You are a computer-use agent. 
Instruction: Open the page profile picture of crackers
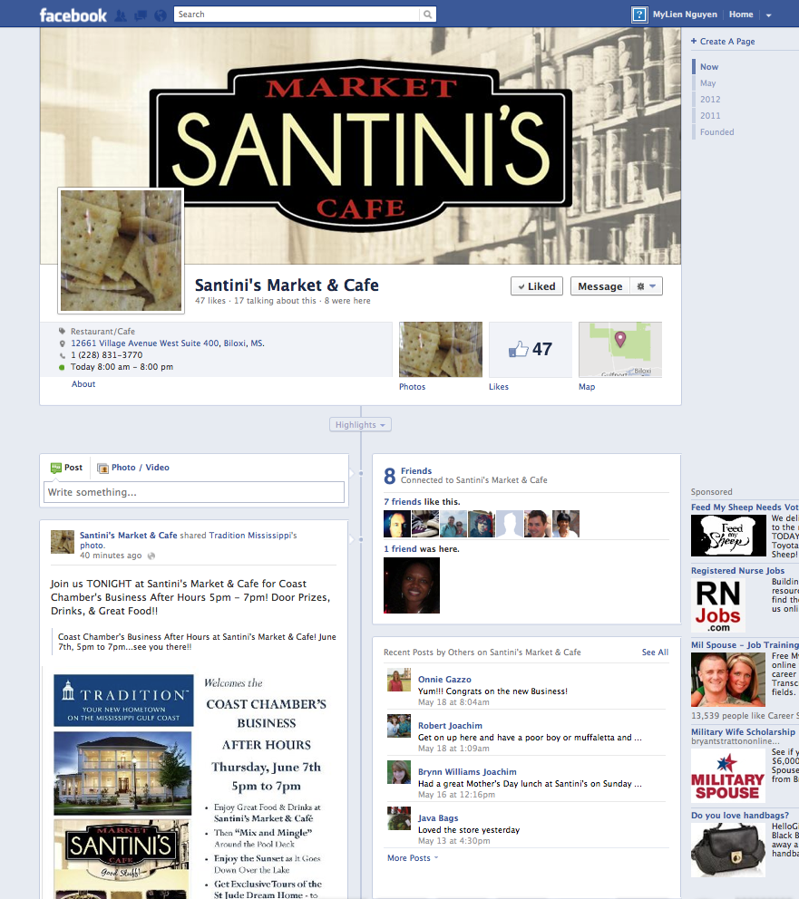point(121,250)
